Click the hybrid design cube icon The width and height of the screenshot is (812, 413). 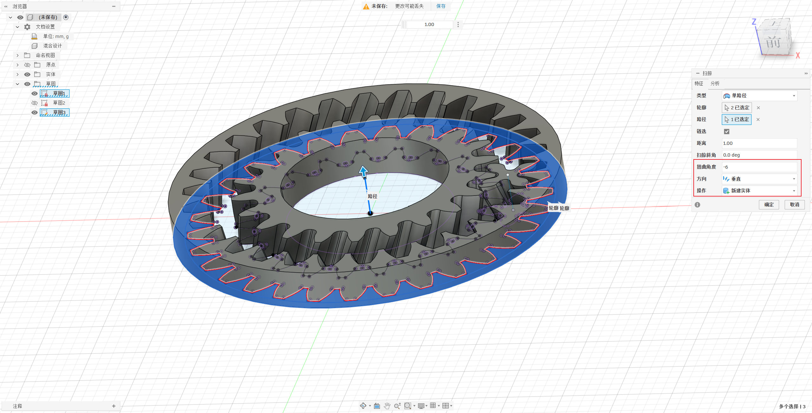click(35, 46)
